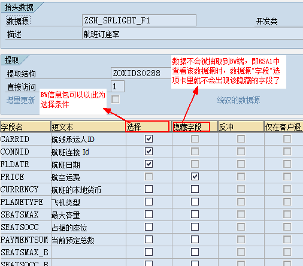
Task: Tick 选择 checkbox in SEATSMAX_B row
Action: point(149,252)
